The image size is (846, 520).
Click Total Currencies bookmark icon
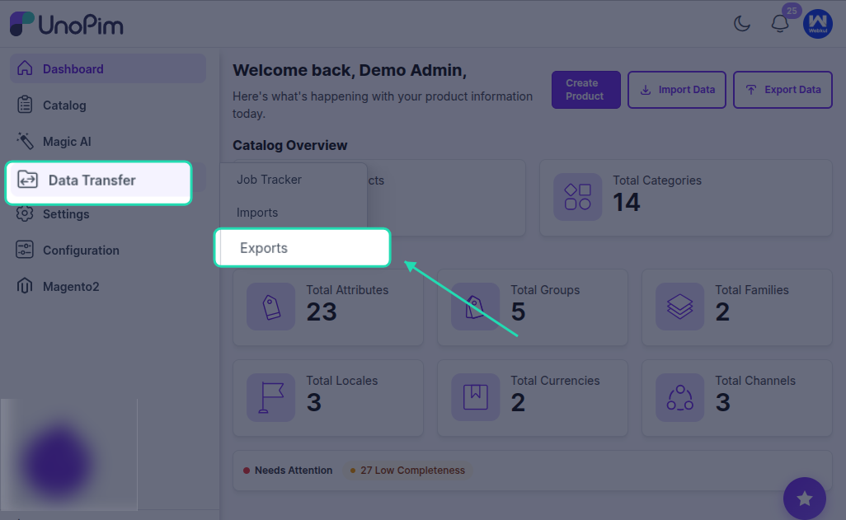pos(475,397)
